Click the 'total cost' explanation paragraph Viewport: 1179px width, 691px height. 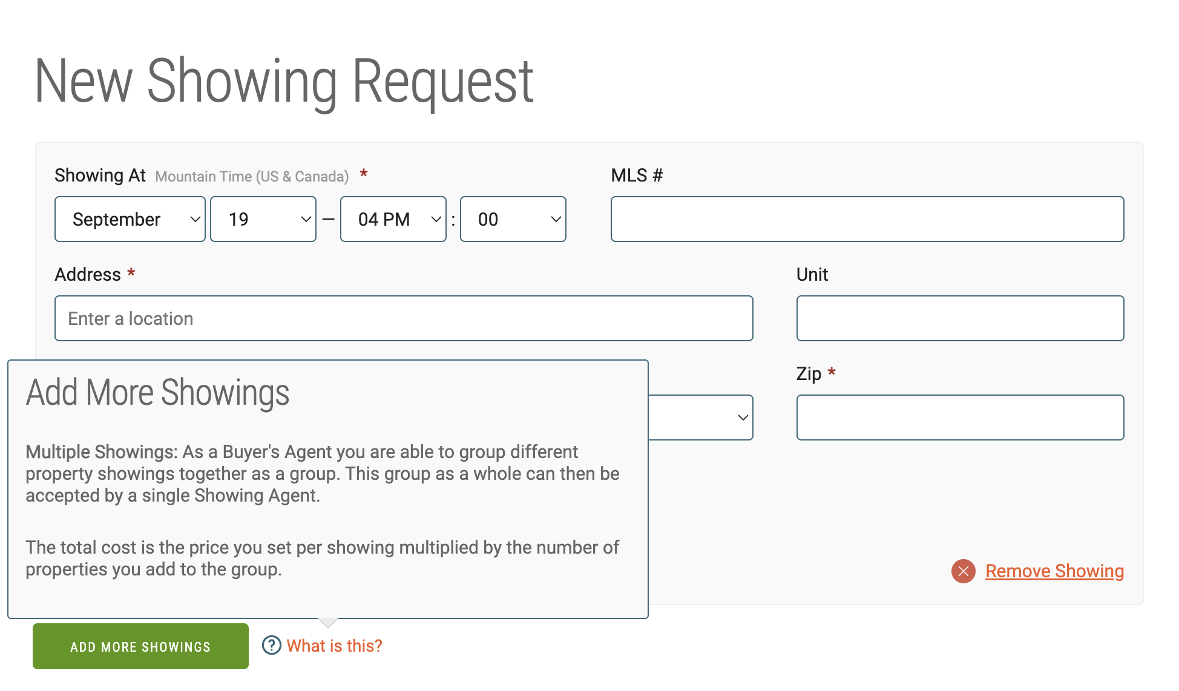pos(323,558)
